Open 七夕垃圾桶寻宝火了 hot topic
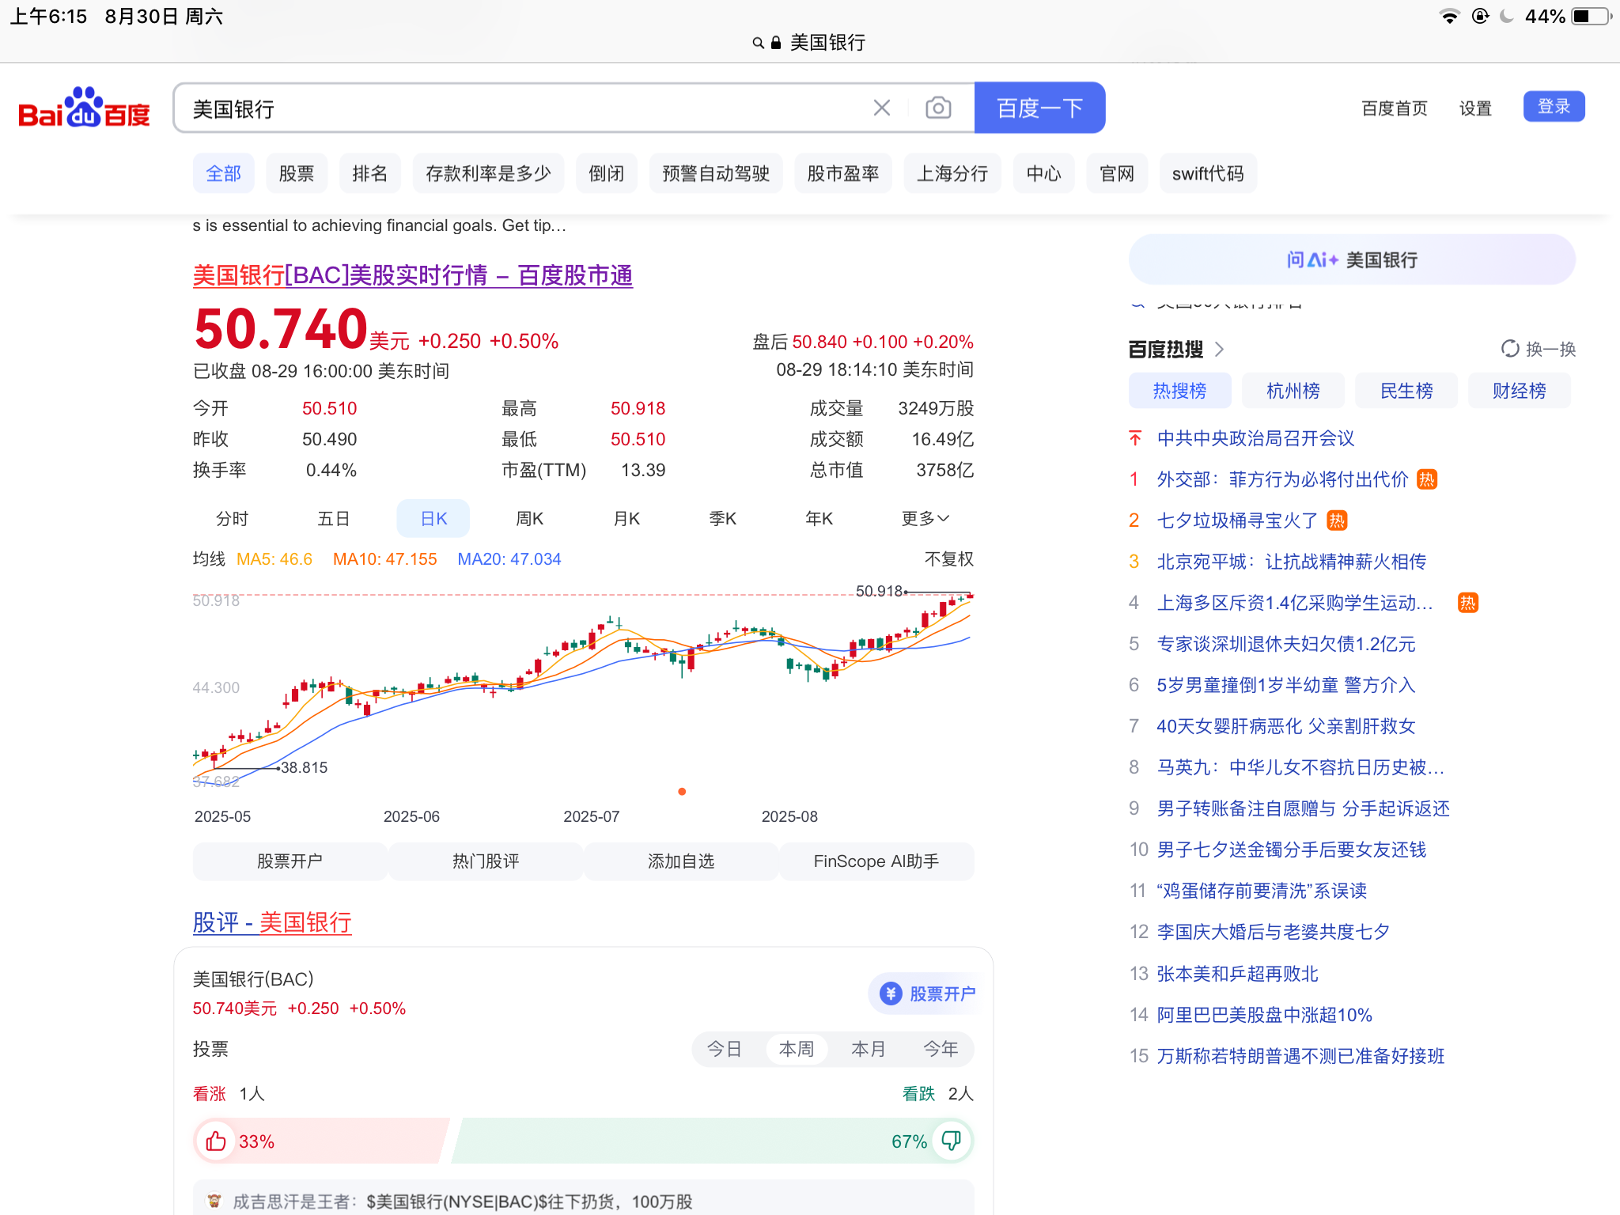 pyautogui.click(x=1237, y=520)
